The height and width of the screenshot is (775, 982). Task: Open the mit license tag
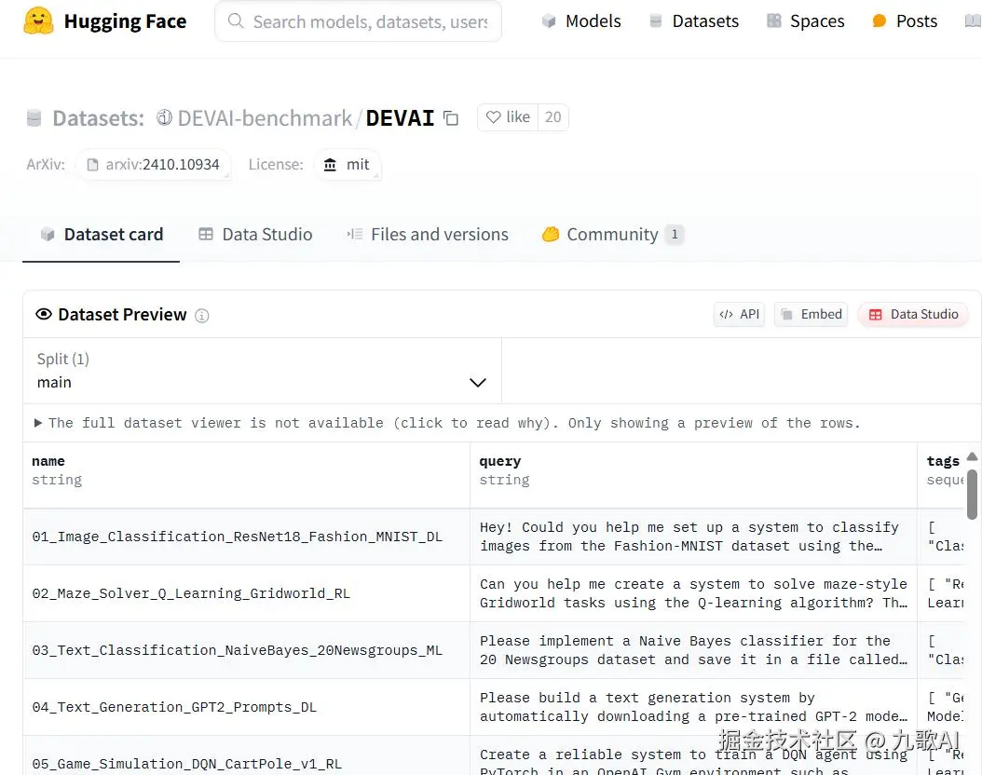click(x=347, y=165)
